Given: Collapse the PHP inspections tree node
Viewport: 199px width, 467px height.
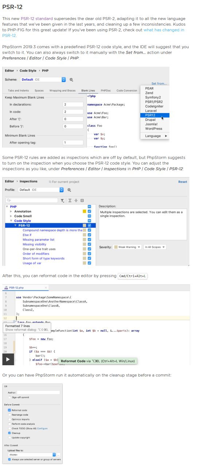Looking at the screenshot, I should click(x=7, y=207).
